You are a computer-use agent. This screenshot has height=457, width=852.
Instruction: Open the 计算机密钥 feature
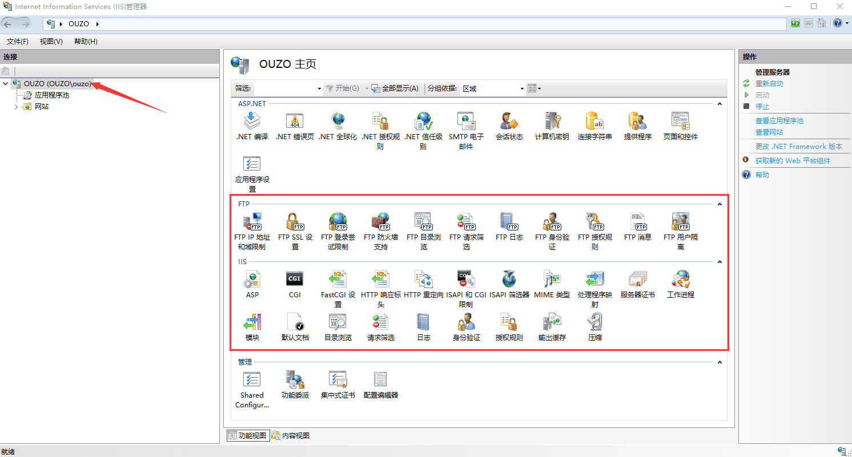click(x=552, y=127)
